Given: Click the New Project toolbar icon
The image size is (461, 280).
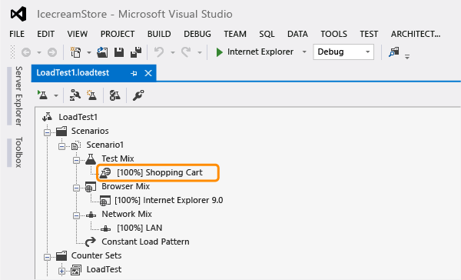Looking at the screenshot, I should point(75,52).
